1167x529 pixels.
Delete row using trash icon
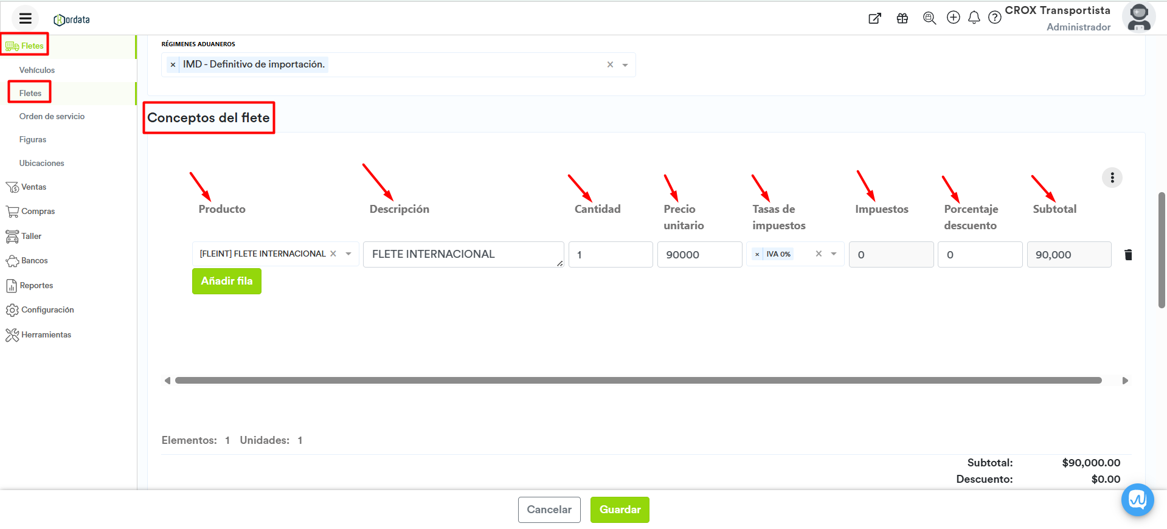pyautogui.click(x=1128, y=255)
